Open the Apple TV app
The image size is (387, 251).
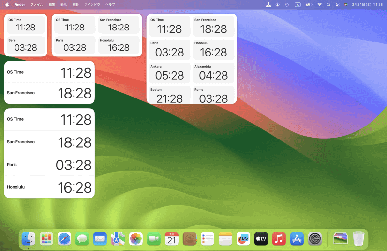(261, 238)
